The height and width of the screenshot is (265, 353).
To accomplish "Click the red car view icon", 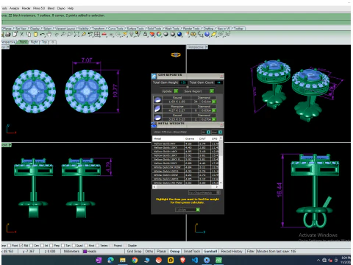I will (104, 35).
